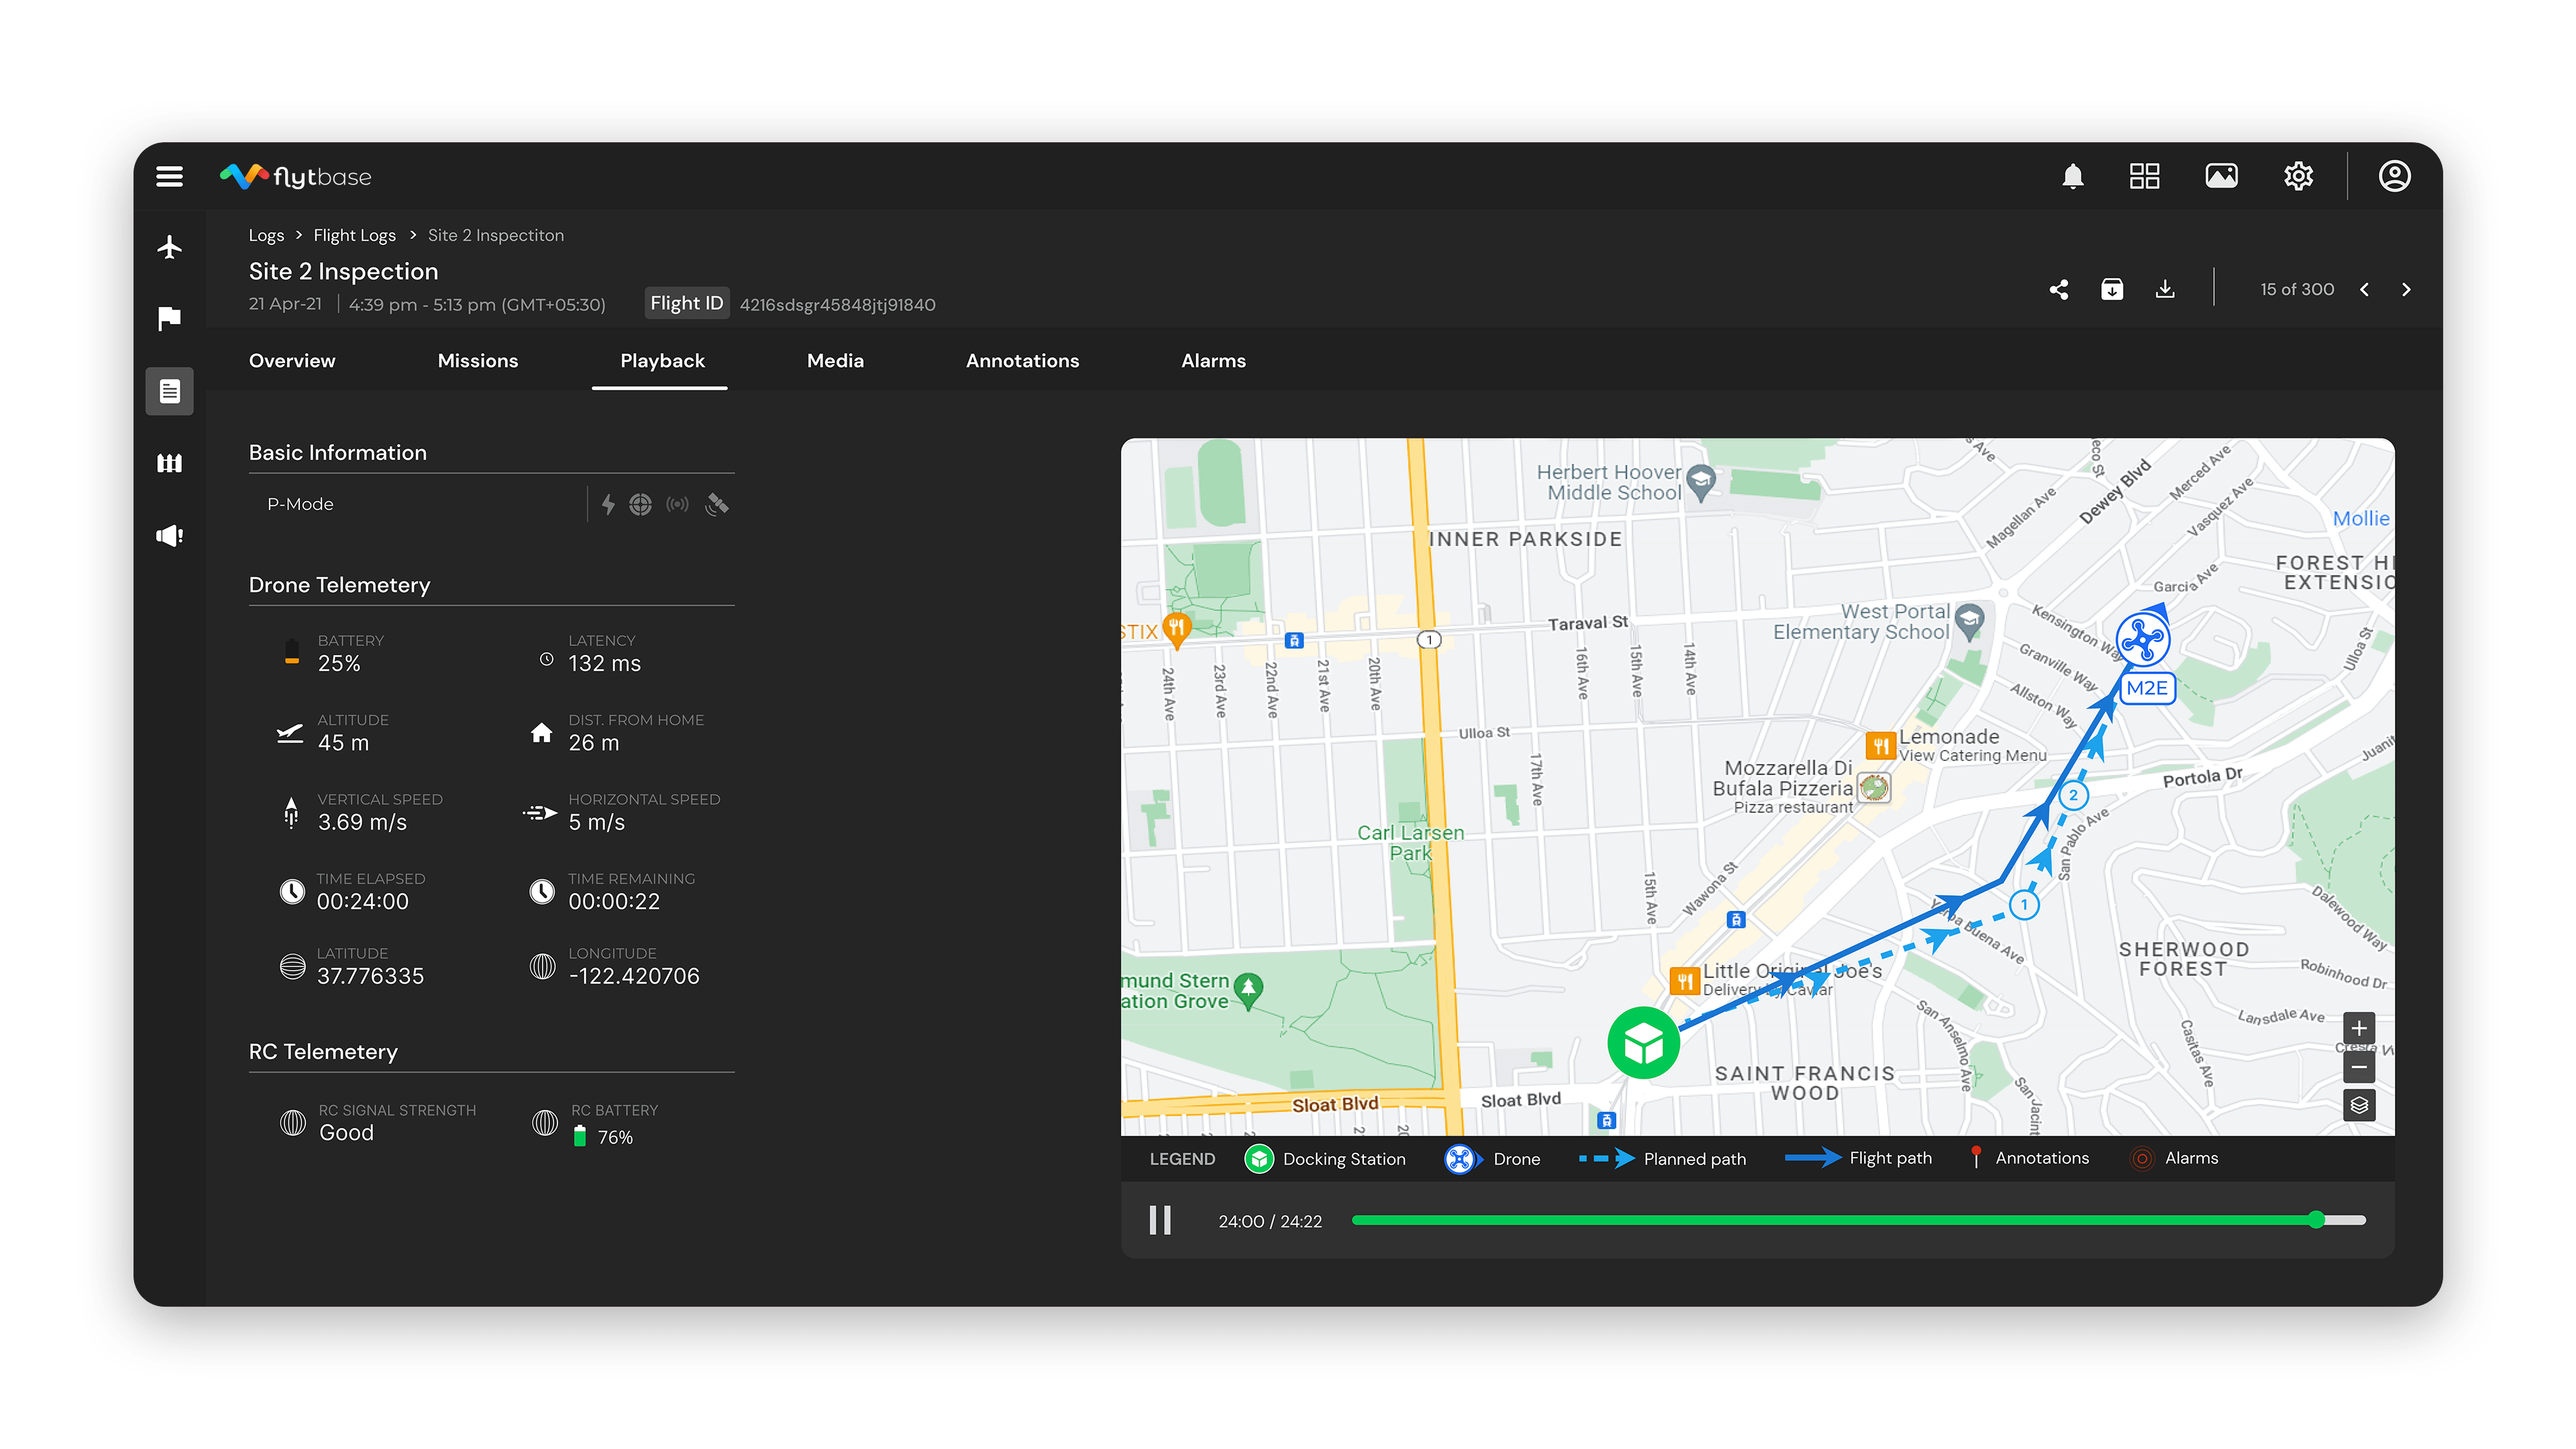Click the notifications bell icon
Viewport: 2576px width, 1449px height.
pyautogui.click(x=2073, y=176)
